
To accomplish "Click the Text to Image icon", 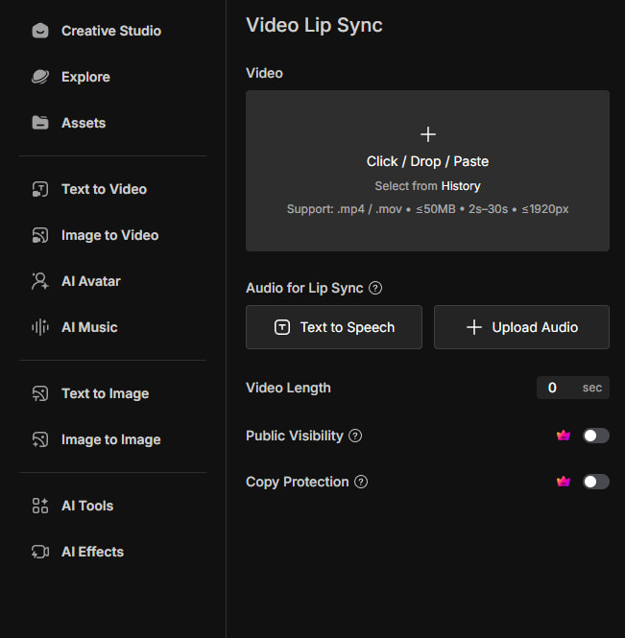I will point(40,393).
